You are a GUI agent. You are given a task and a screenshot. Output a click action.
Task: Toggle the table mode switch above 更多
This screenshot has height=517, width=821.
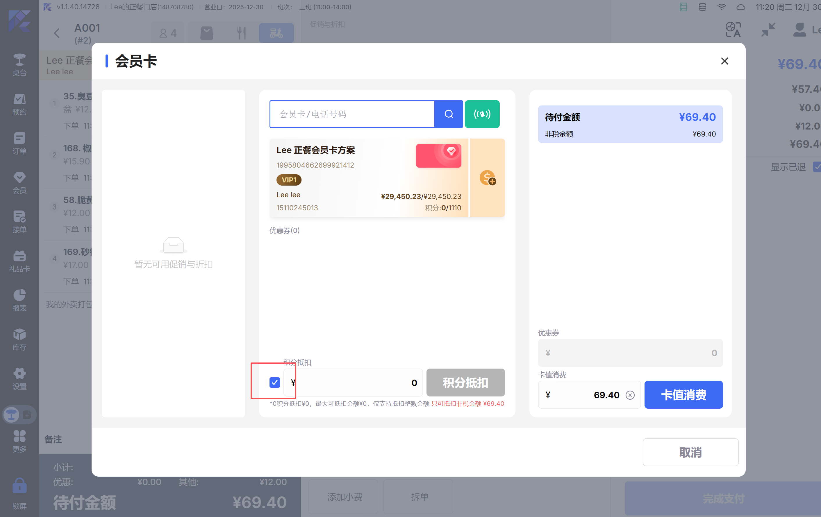19,414
